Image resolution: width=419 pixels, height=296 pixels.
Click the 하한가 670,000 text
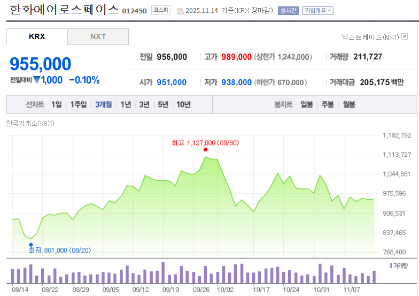pos(280,82)
